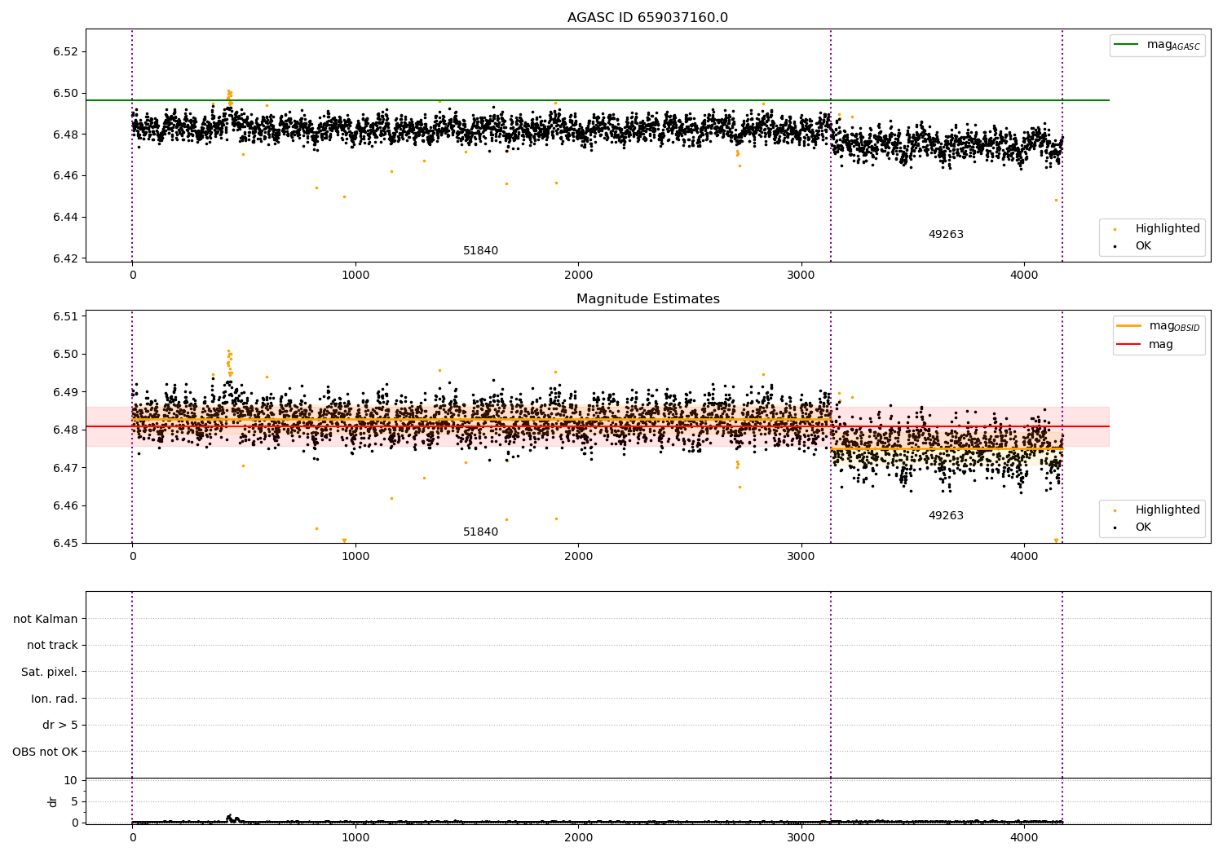Click the 'dr' y-axis label
Image resolution: width=1223 pixels, height=856 pixels.
click(53, 801)
